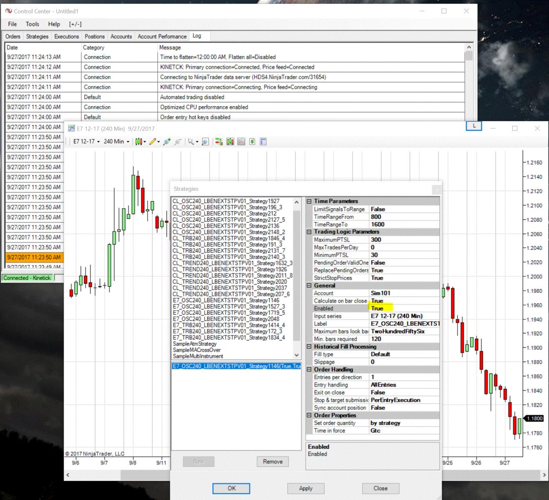Open the chart Properties toolbar icon
Screen dimensions: 549x500
263,142
